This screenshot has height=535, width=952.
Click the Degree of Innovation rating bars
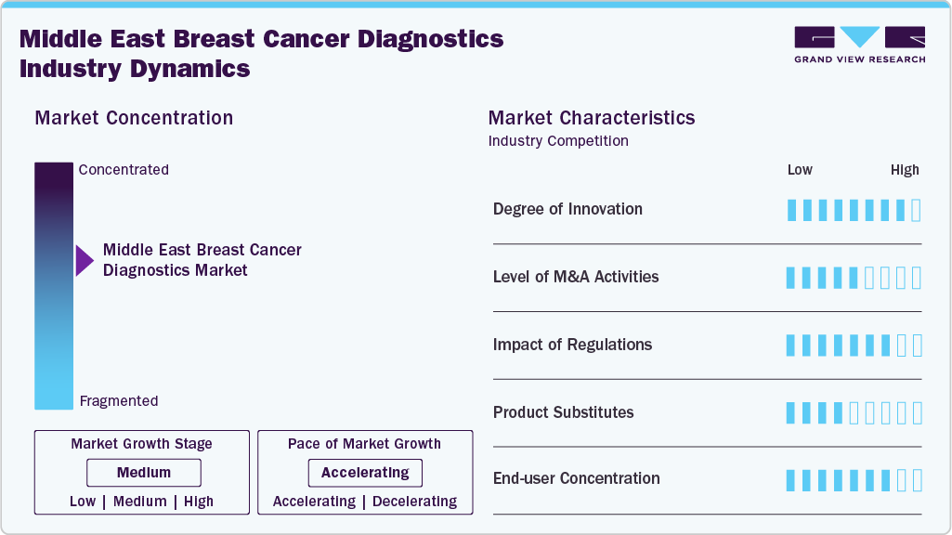[854, 210]
